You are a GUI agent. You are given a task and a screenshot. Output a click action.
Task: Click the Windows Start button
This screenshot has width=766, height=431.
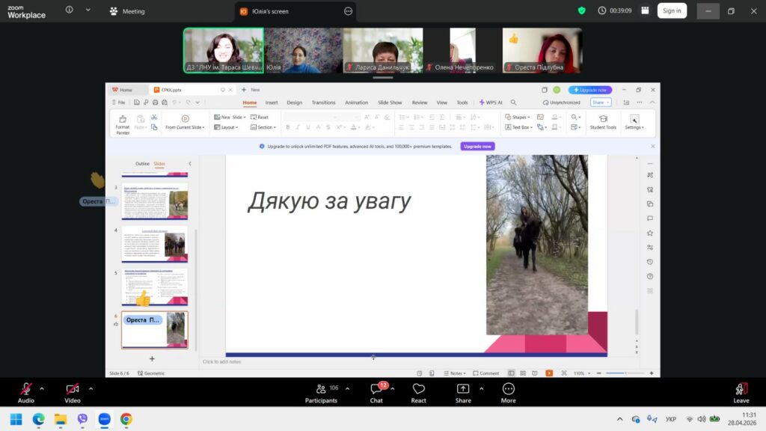(16, 419)
